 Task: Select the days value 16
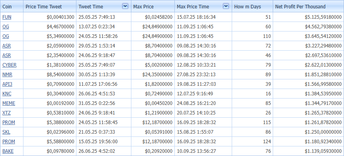pos(252,94)
